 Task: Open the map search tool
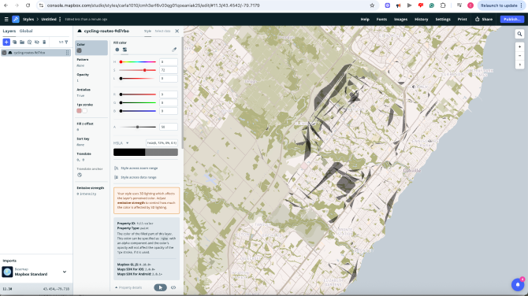[519, 34]
